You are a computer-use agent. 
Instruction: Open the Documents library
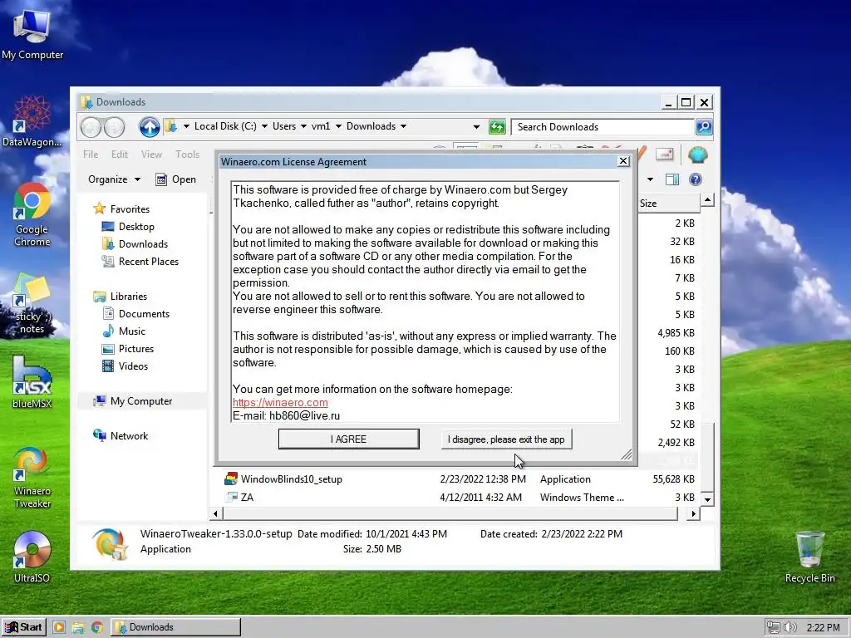click(136, 313)
